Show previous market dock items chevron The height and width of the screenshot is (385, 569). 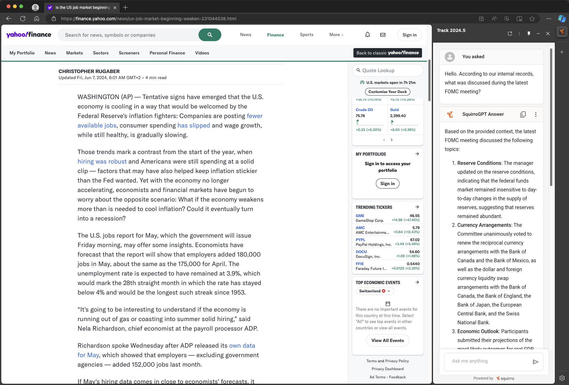click(384, 140)
